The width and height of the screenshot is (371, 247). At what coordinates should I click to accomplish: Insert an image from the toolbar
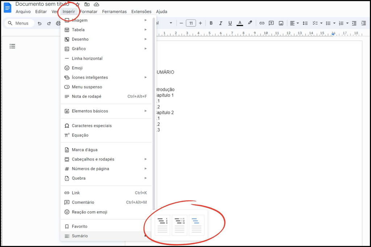click(281, 23)
